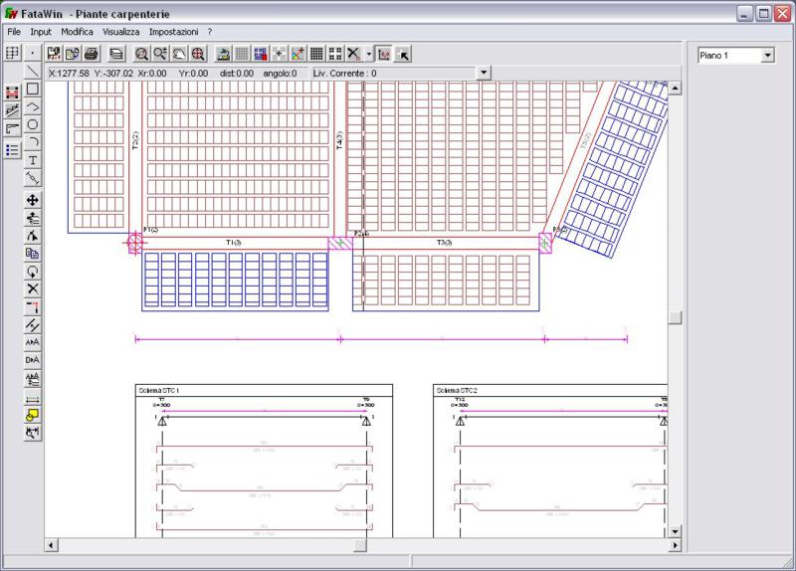
Task: Choose the trim corner tool
Action: pyautogui.click(x=33, y=307)
